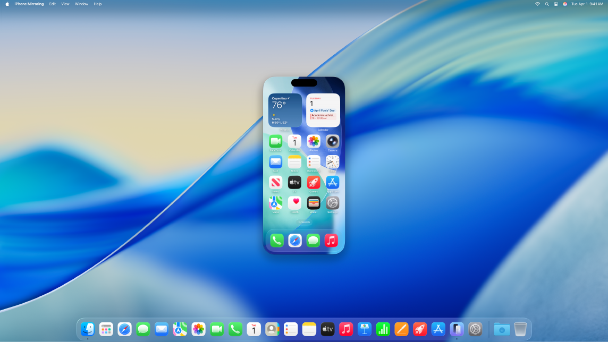Open Maps on the iPhone home screen
Image resolution: width=608 pixels, height=342 pixels.
pos(275,203)
